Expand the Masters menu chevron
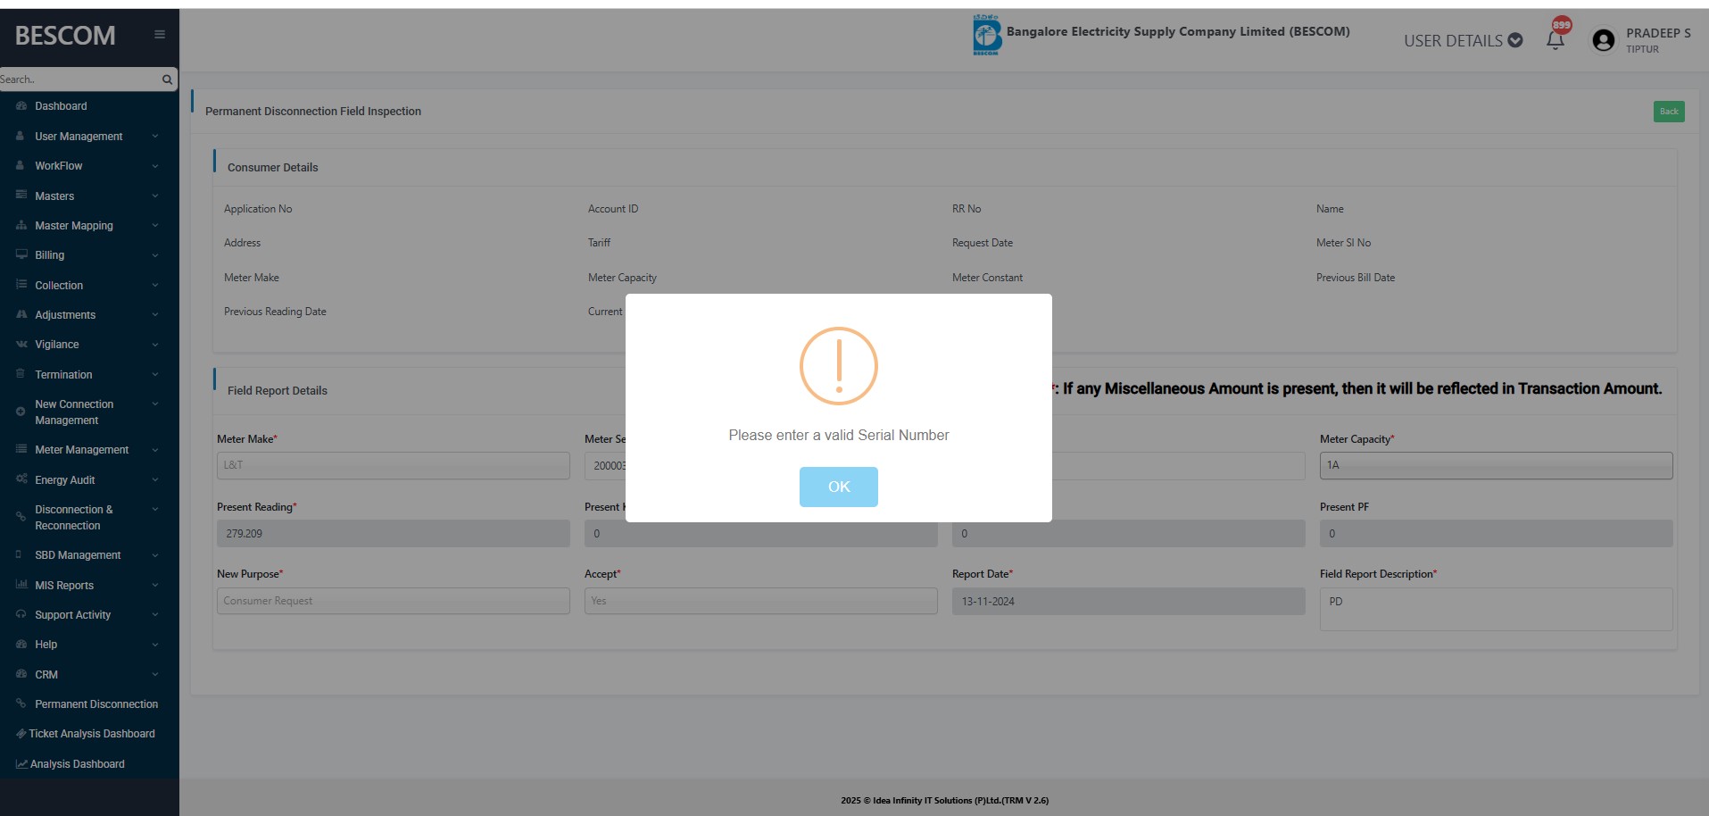The width and height of the screenshot is (1709, 816). point(155,196)
